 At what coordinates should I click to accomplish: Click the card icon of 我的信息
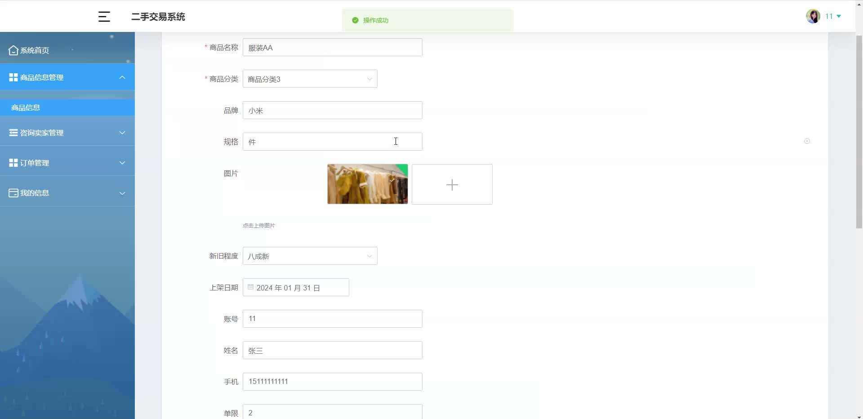[x=13, y=193]
